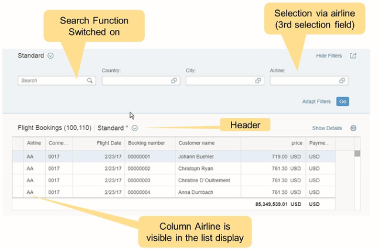
Task: Click the Airline column header
Action: 33,143
